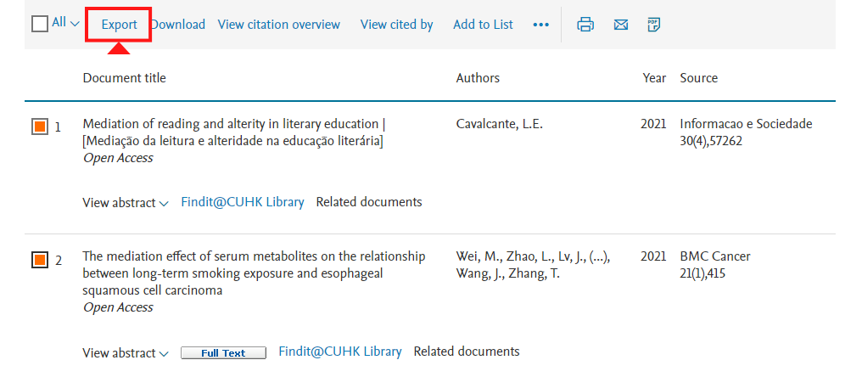Click the email envelope icon

[x=621, y=25]
